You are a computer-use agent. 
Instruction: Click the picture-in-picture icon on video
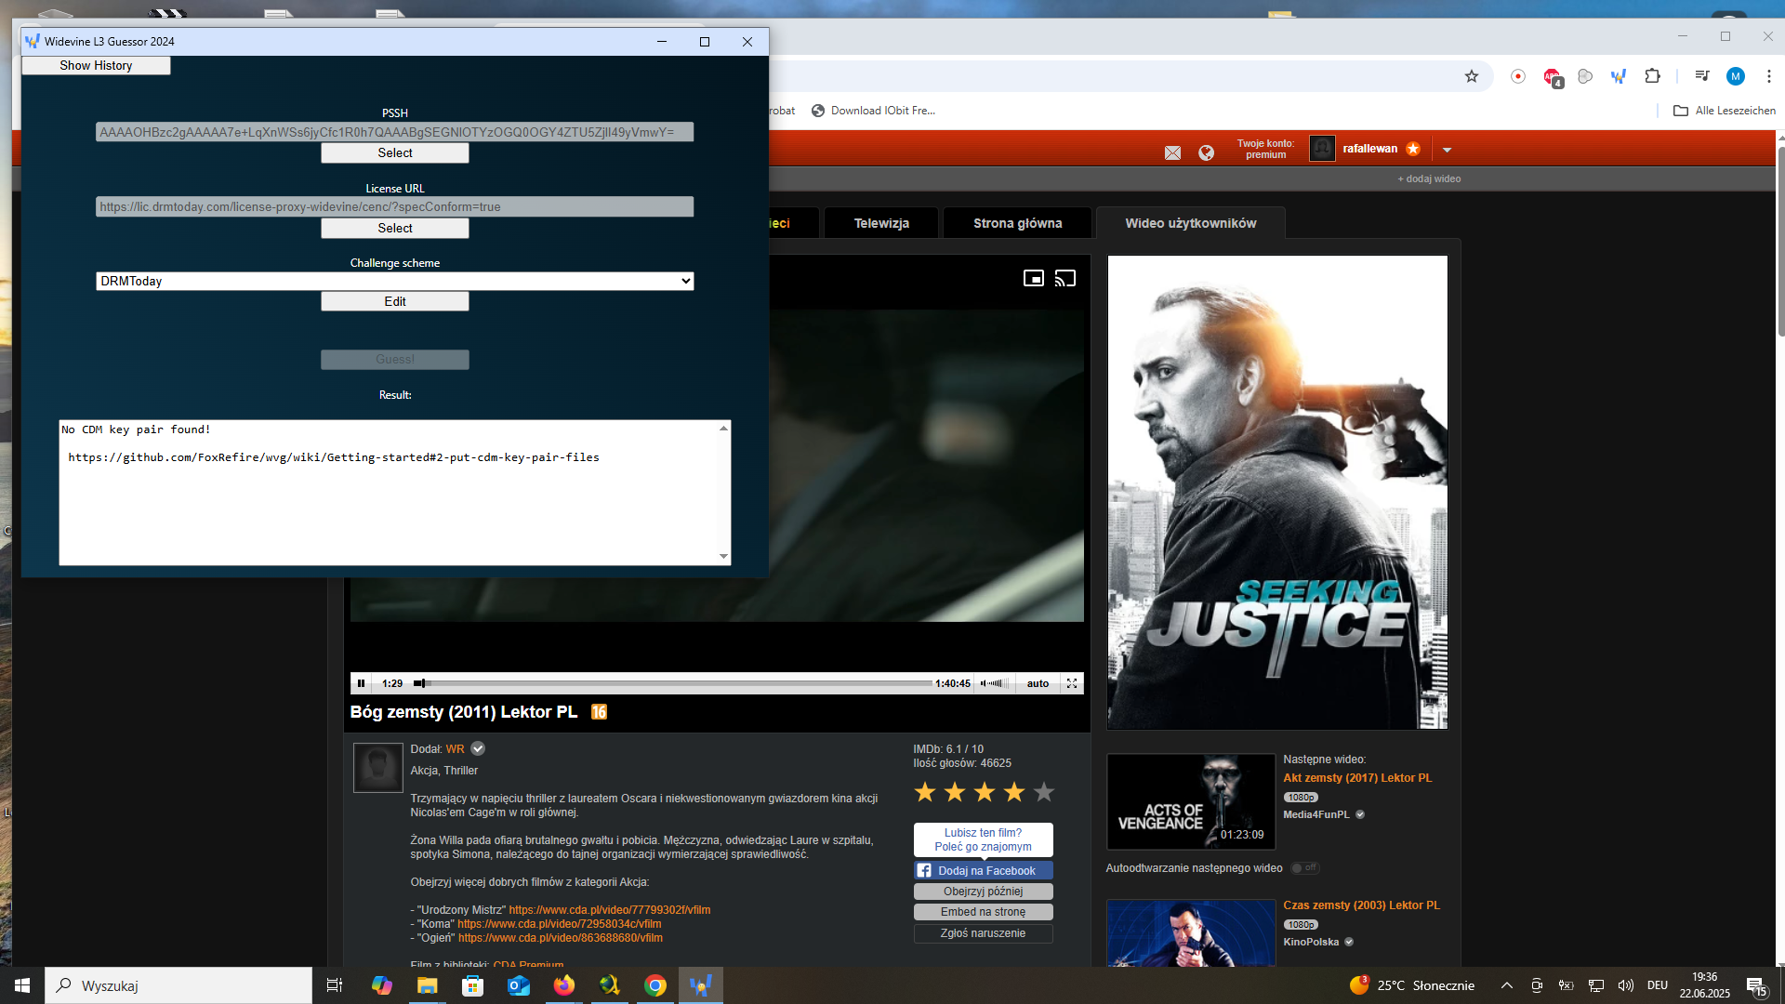[1033, 278]
